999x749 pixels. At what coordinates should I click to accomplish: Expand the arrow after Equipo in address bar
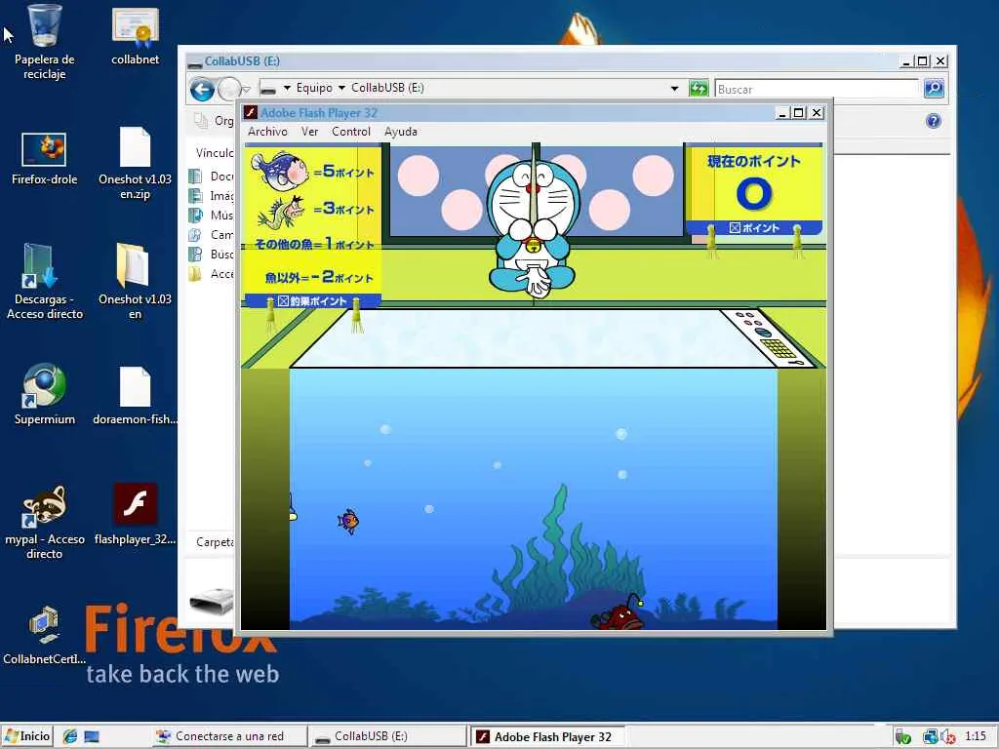pos(341,88)
